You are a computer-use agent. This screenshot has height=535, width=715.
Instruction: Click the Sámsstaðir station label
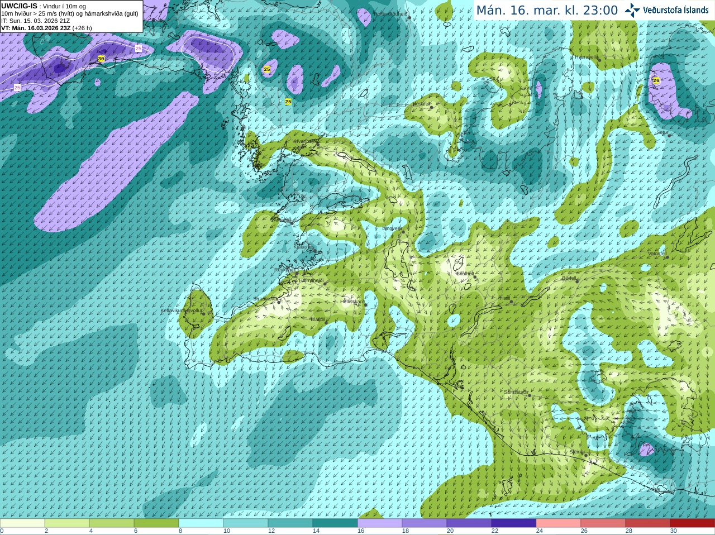point(516,392)
